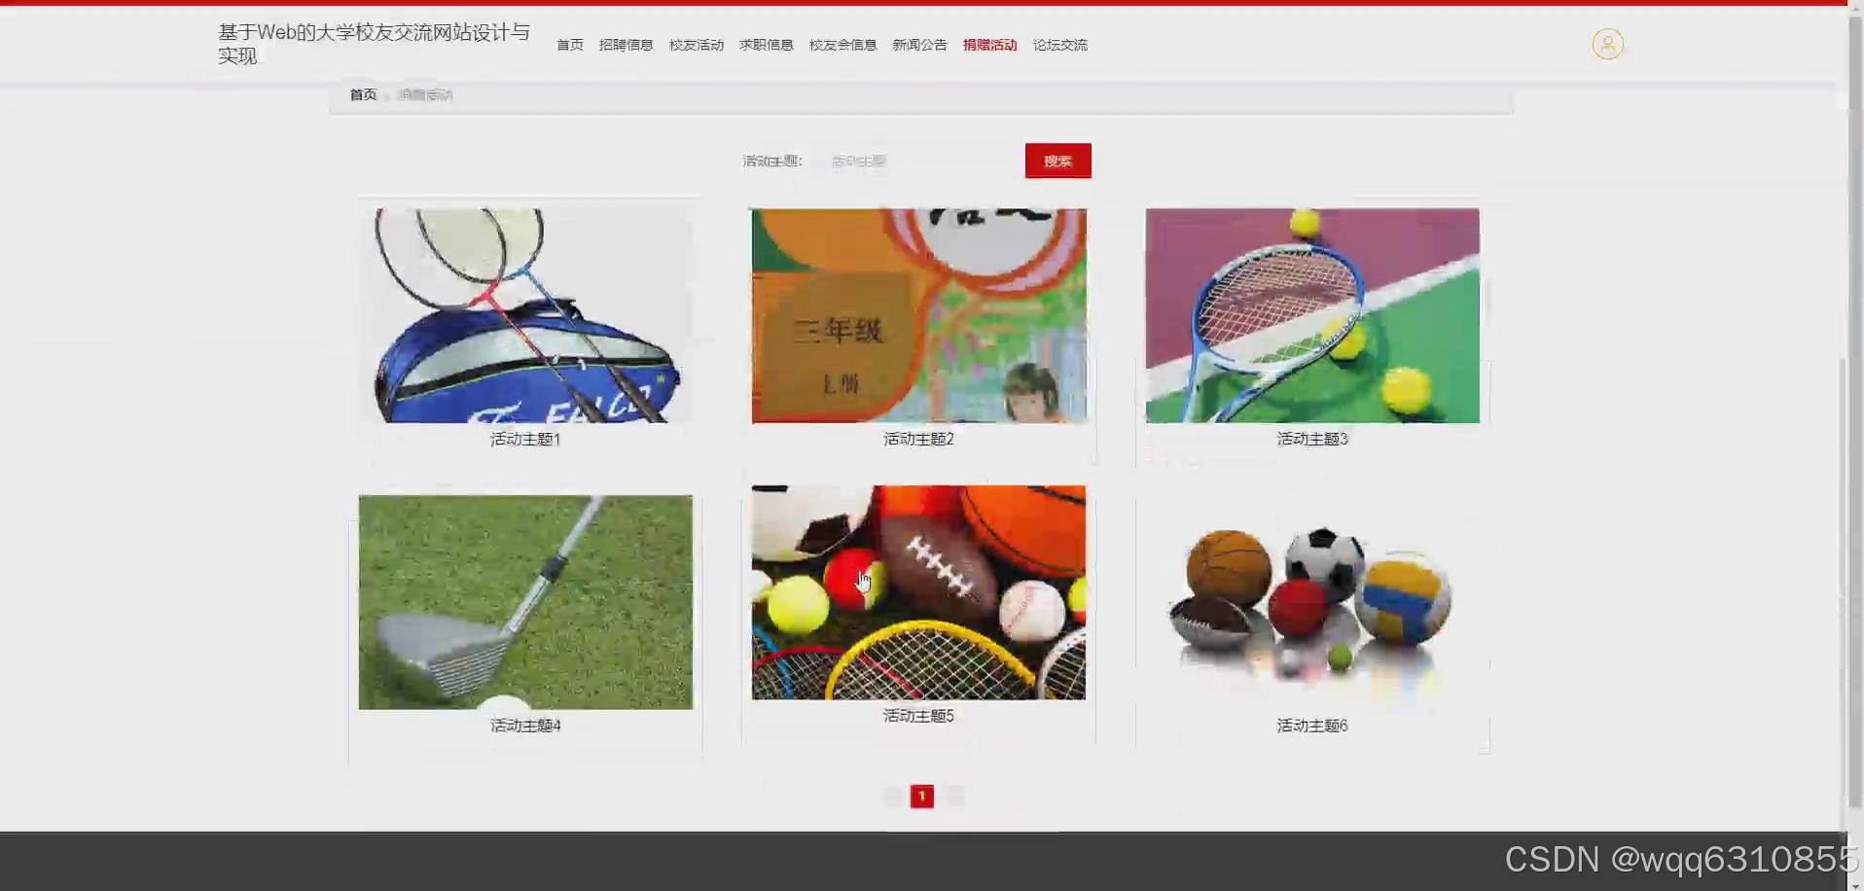
Task: Select page 1 in pagination
Action: pos(921,796)
